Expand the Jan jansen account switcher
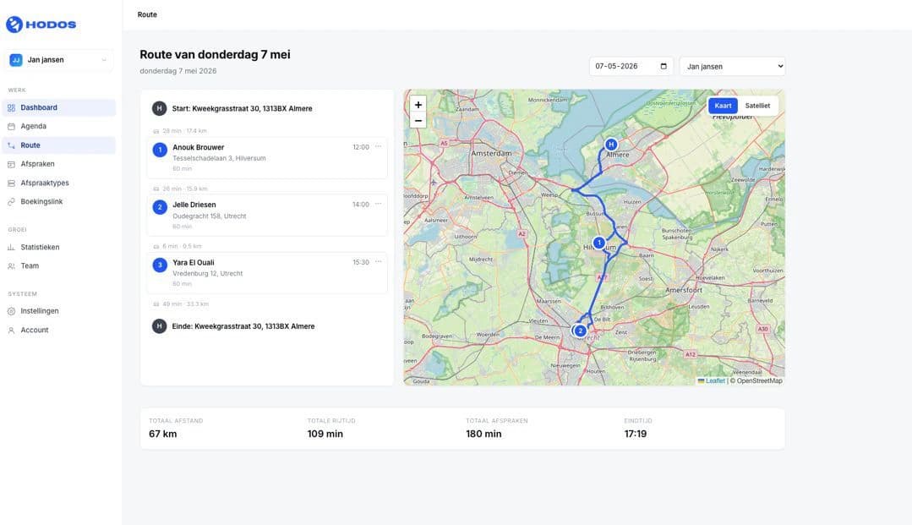Viewport: 912px width, 525px height. [x=58, y=60]
